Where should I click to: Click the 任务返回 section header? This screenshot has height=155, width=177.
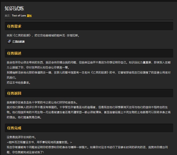[14, 93]
